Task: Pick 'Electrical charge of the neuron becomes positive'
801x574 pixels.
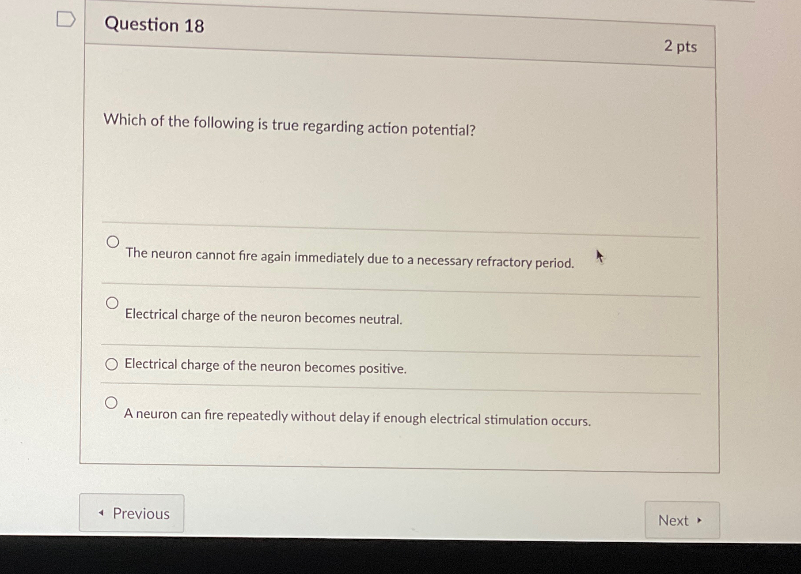Action: [112, 365]
